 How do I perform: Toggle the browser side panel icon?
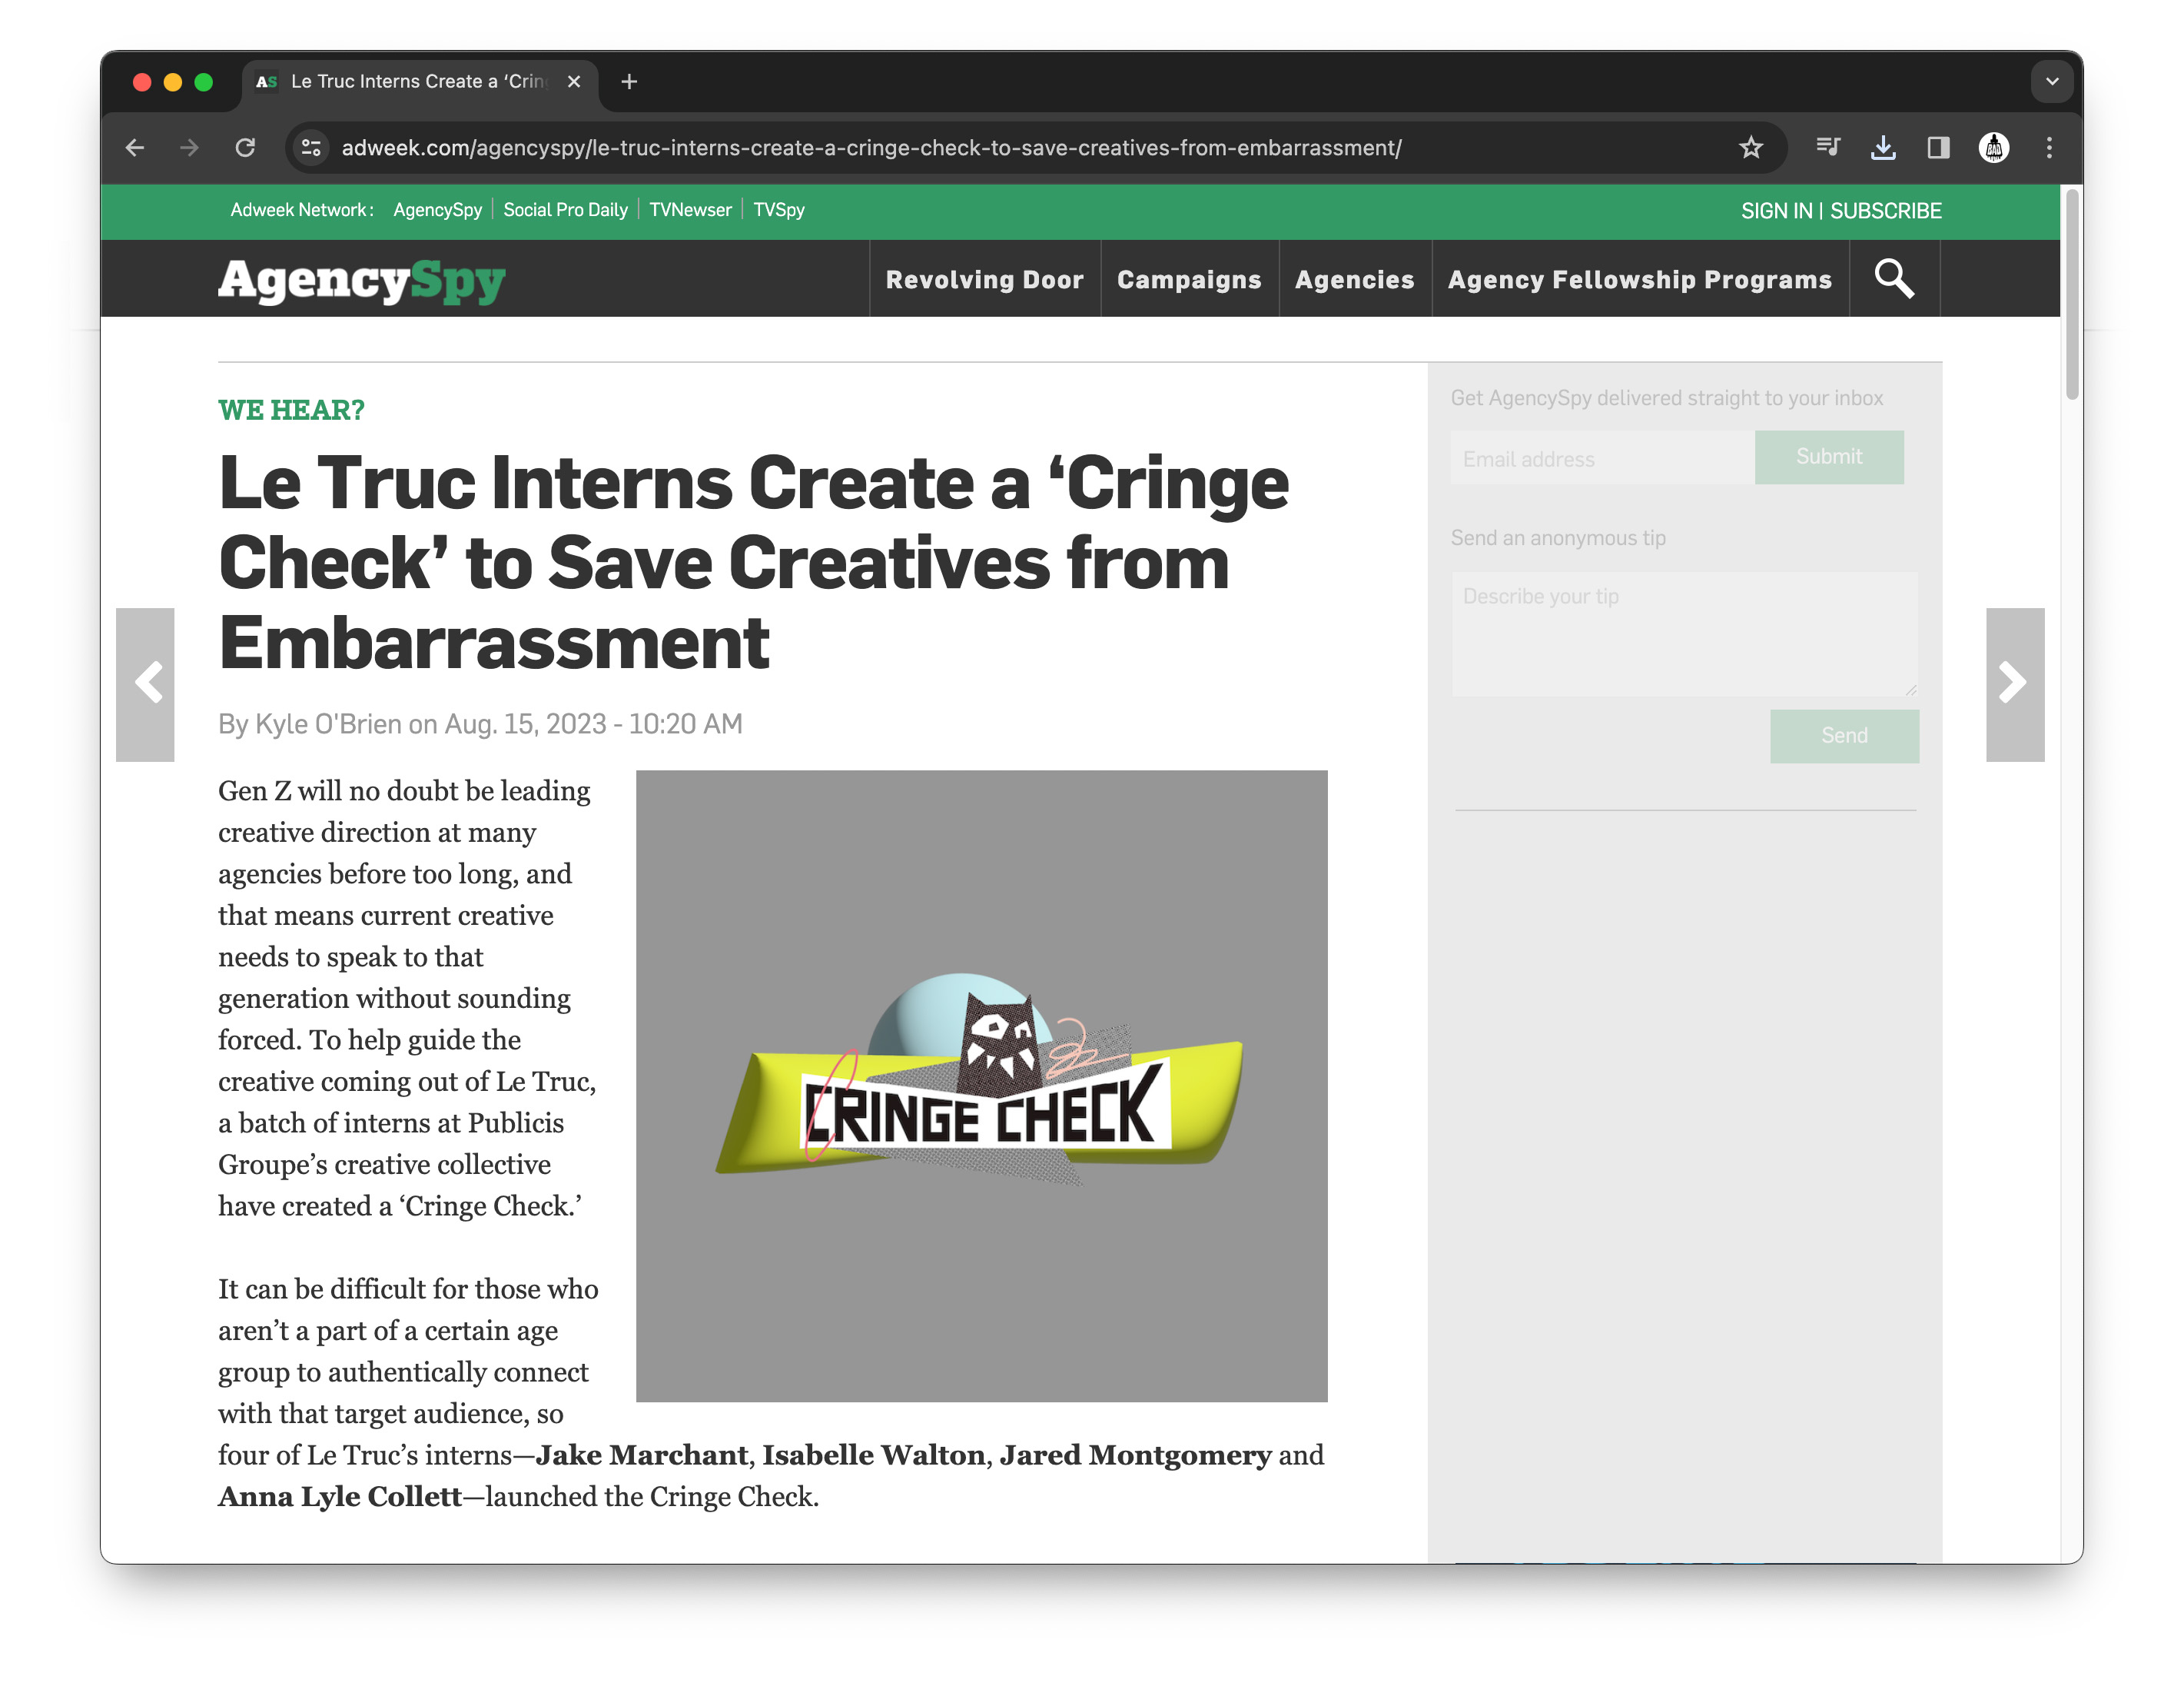(x=1938, y=148)
